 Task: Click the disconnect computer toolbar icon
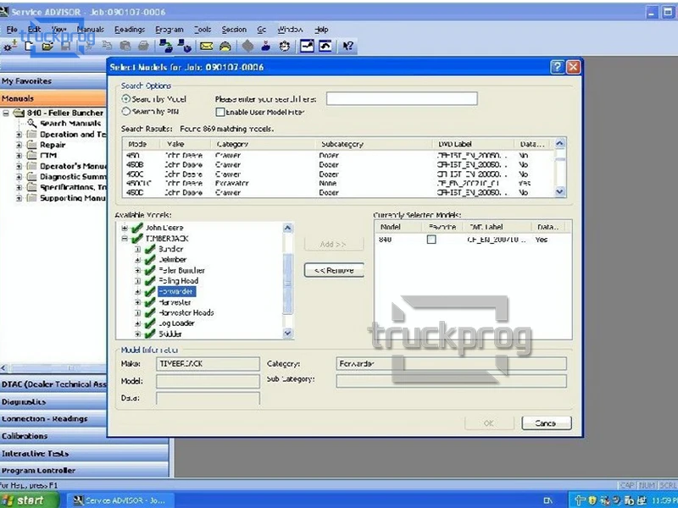coord(185,46)
